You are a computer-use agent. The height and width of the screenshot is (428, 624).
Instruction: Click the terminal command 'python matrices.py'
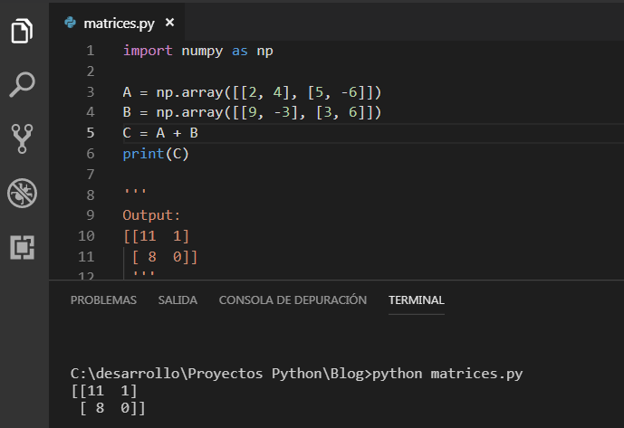click(447, 374)
